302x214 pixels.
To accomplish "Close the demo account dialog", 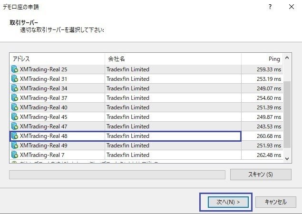I will click(x=292, y=7).
